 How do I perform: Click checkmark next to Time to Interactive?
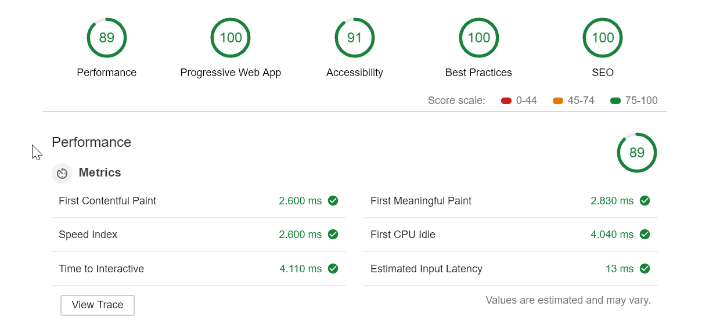(333, 269)
